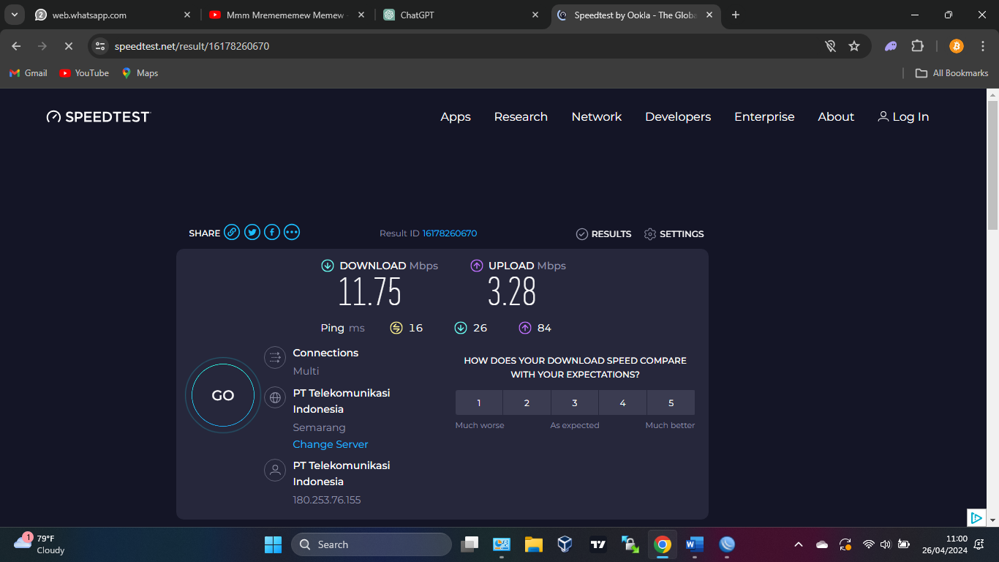Rate download speed as 5, much better

(671, 402)
